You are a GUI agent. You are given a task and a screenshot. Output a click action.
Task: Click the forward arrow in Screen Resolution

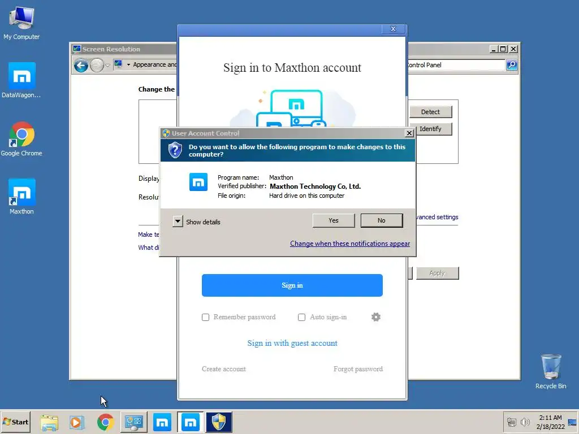coord(97,66)
